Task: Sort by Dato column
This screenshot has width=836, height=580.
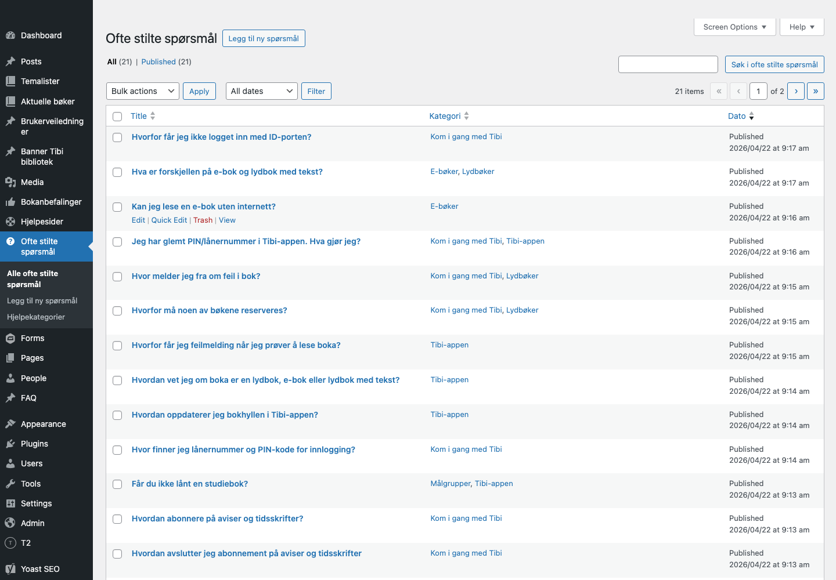Action: click(741, 116)
